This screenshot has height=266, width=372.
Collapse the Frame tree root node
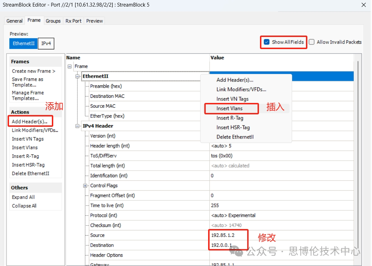(x=70, y=66)
